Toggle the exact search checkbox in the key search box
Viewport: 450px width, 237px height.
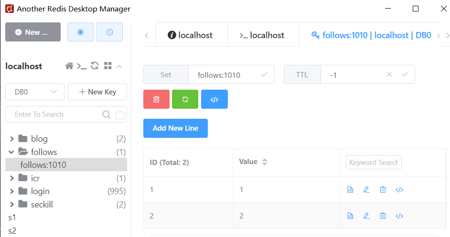[120, 115]
